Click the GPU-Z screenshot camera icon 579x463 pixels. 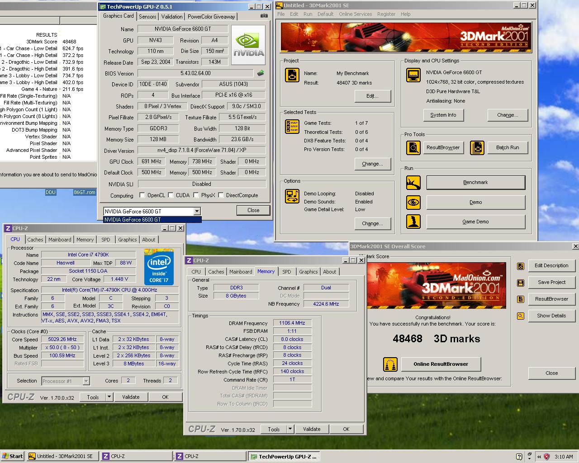pos(264,16)
